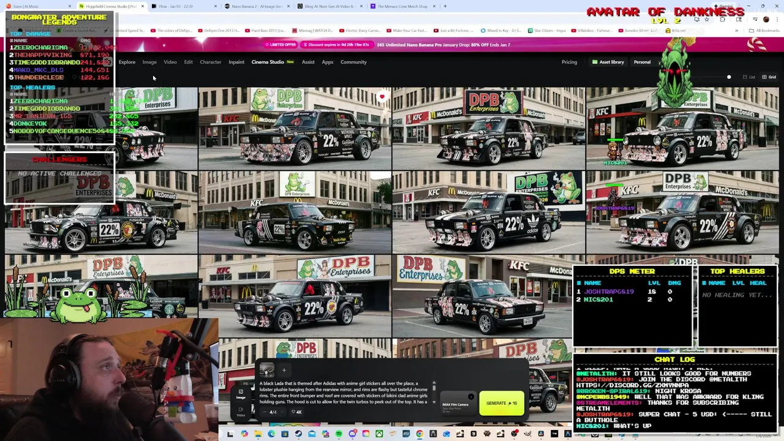This screenshot has height=441, width=784.
Task: Open the Video menu item in the navbar
Action: (x=170, y=62)
